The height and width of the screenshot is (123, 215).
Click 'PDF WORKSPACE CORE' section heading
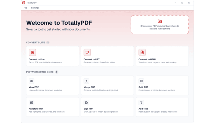click(x=40, y=72)
